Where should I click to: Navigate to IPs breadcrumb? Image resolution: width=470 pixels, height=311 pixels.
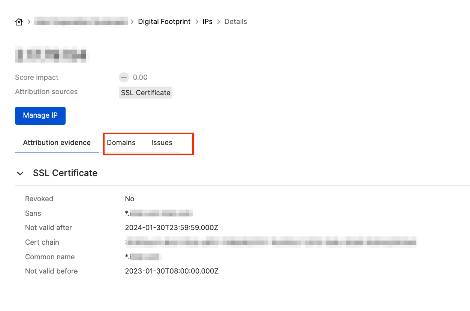(208, 22)
